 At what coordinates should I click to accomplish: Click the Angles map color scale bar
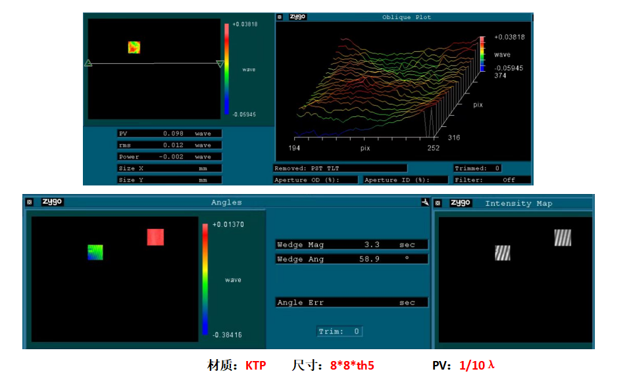click(205, 279)
